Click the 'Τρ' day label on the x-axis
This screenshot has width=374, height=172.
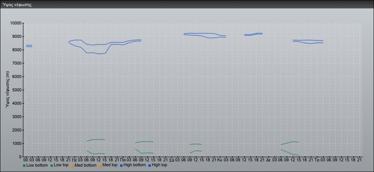pos(317,160)
